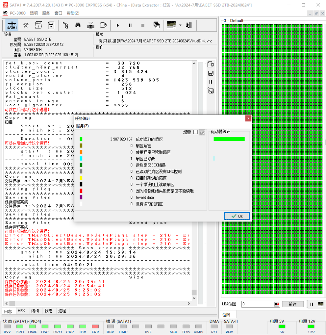This screenshot has height=335, width=326.
Task: Switch to the 结构 tab
Action: pos(35,311)
